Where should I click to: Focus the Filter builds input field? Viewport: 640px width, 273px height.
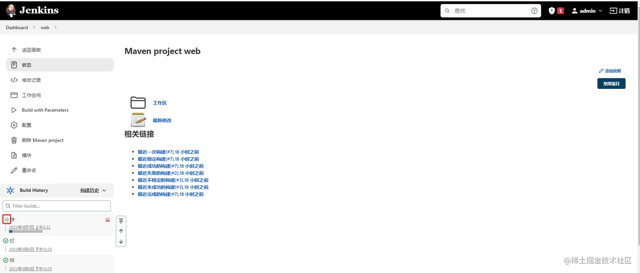(57, 206)
